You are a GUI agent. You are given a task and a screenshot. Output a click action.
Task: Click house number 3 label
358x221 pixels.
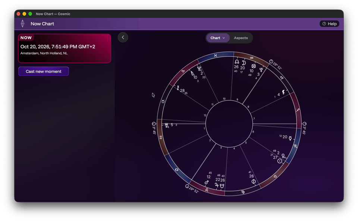[221, 148]
